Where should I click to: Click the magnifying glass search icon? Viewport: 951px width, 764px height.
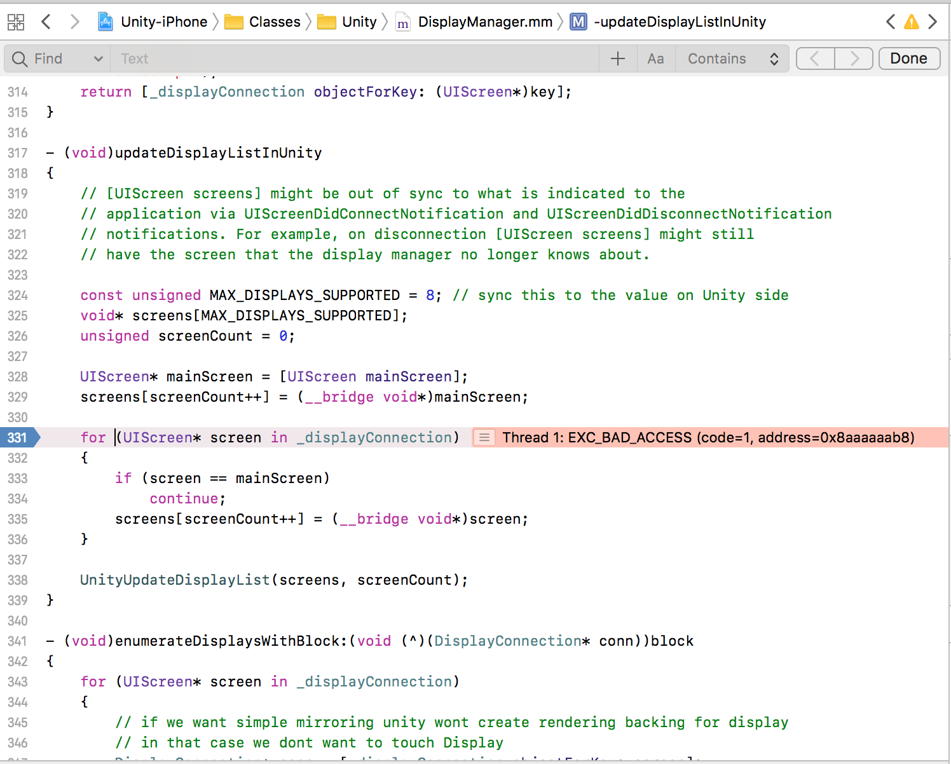point(20,58)
